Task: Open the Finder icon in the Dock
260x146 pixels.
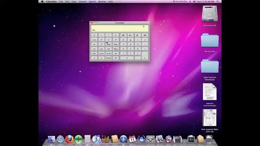Action: 52,139
